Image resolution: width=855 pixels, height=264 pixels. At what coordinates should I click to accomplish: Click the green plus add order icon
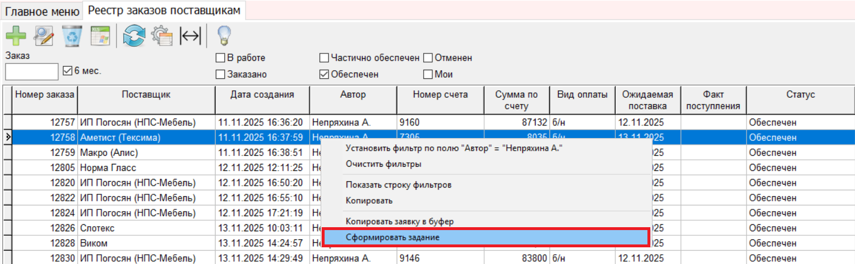[16, 36]
